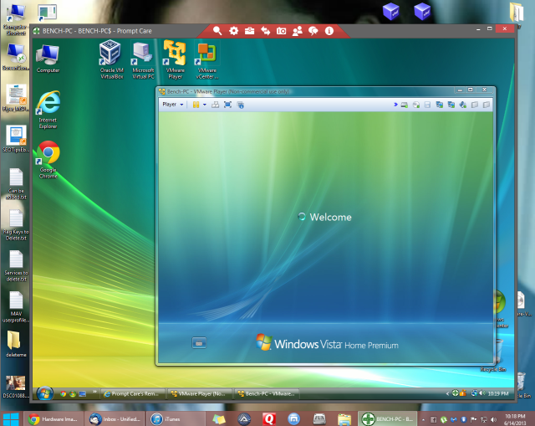This screenshot has width=535, height=426.
Task: Select VMware Player (No... taskbar button
Action: pyautogui.click(x=201, y=394)
